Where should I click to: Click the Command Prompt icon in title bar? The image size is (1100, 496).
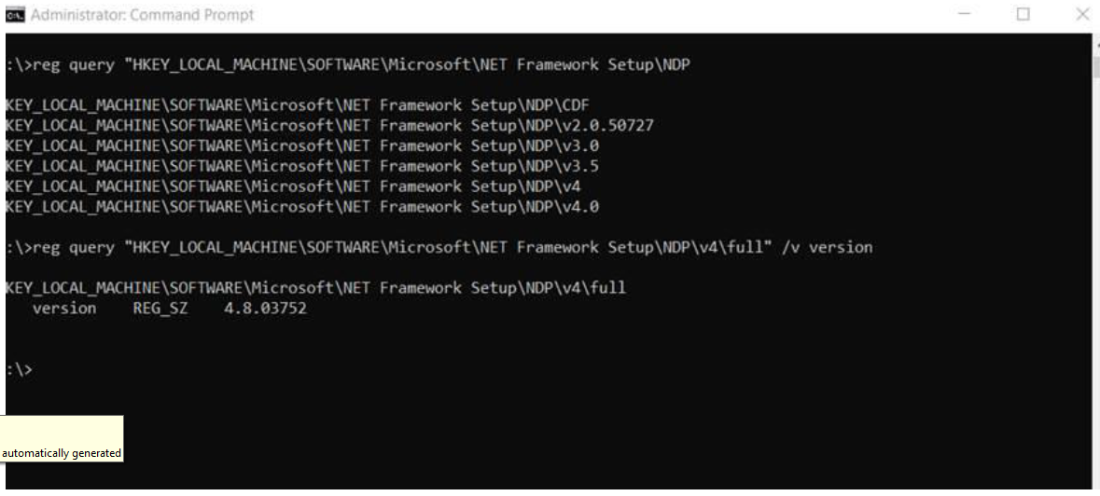[15, 15]
